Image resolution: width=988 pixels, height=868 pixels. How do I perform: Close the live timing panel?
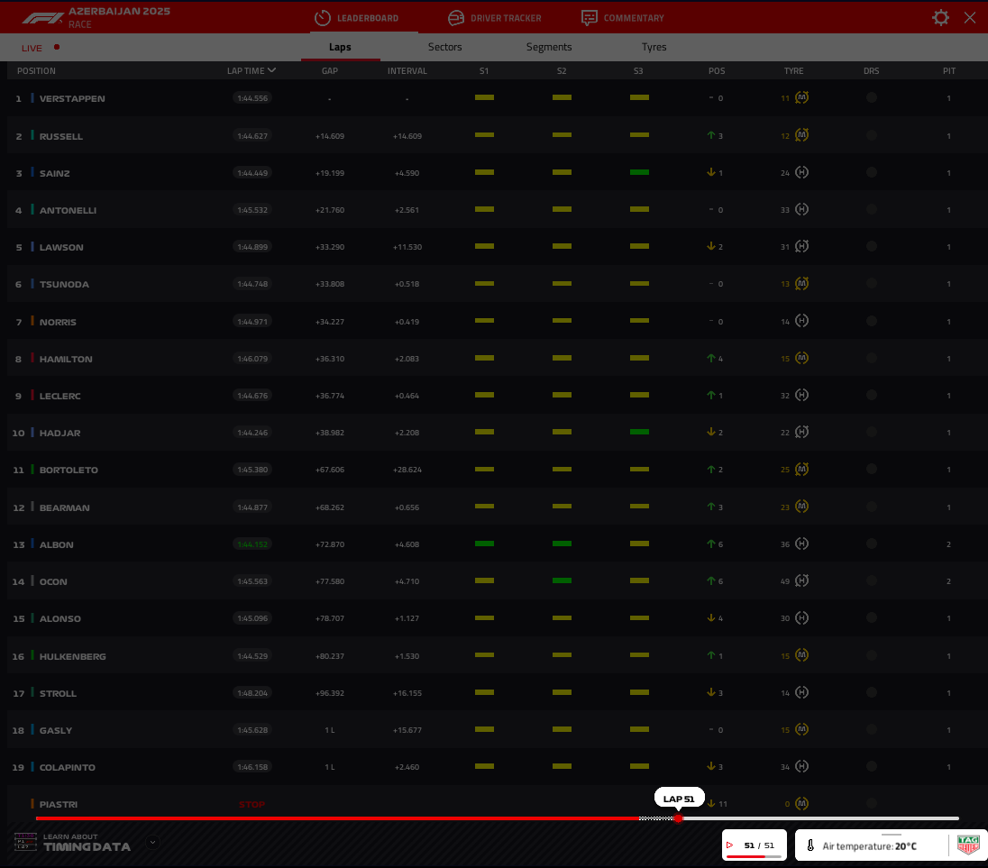point(970,18)
